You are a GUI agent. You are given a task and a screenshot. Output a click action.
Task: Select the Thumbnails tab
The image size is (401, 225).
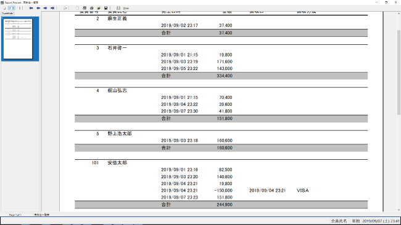[7, 14]
